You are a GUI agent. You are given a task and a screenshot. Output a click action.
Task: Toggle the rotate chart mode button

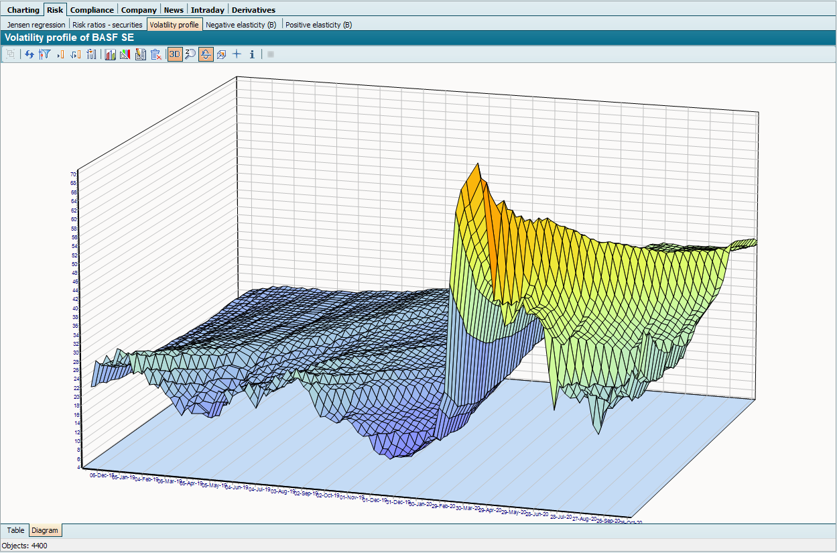(x=206, y=54)
